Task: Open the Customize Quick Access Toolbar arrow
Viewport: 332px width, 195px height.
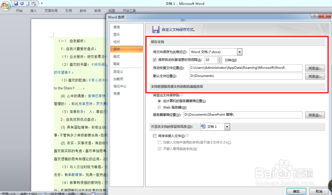Action: coord(42,4)
